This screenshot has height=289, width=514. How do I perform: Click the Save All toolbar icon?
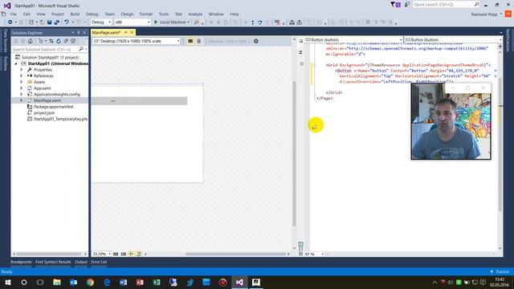click(x=57, y=22)
